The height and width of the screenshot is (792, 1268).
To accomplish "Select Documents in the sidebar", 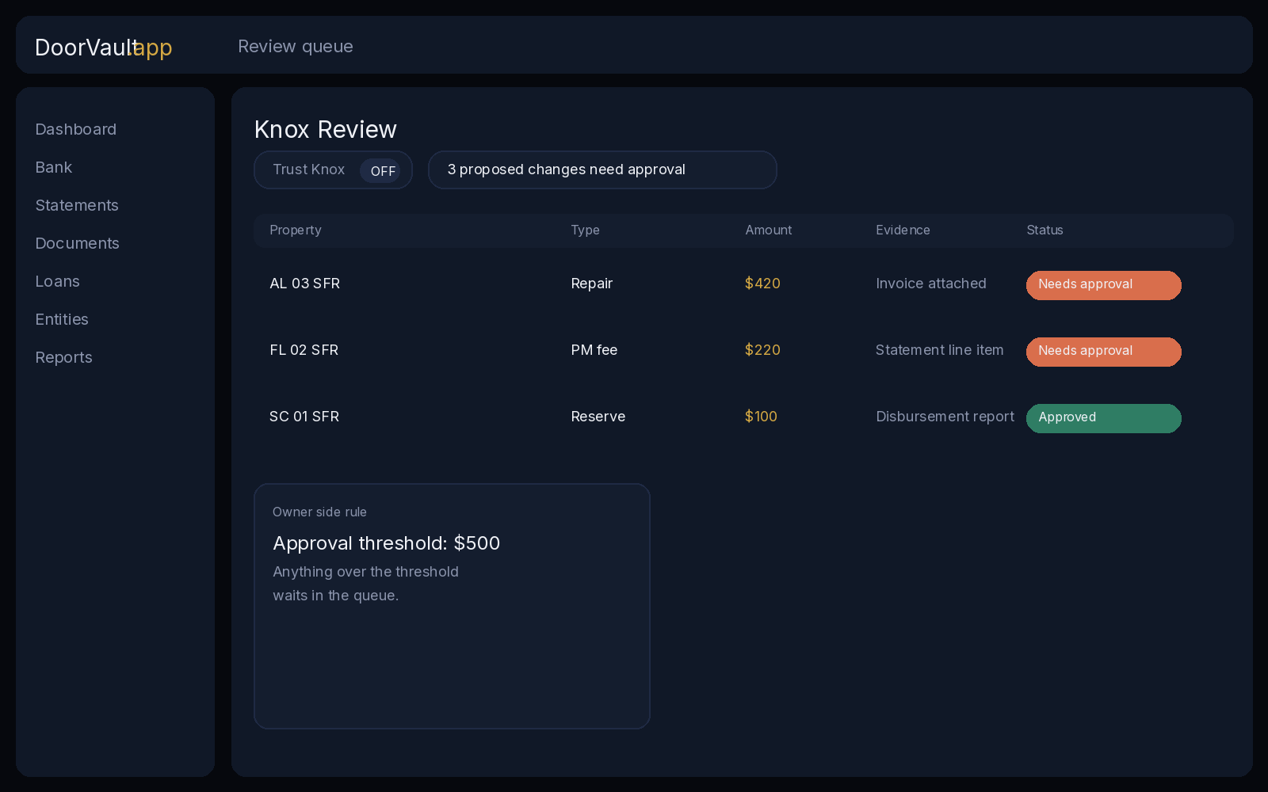I will pyautogui.click(x=78, y=243).
